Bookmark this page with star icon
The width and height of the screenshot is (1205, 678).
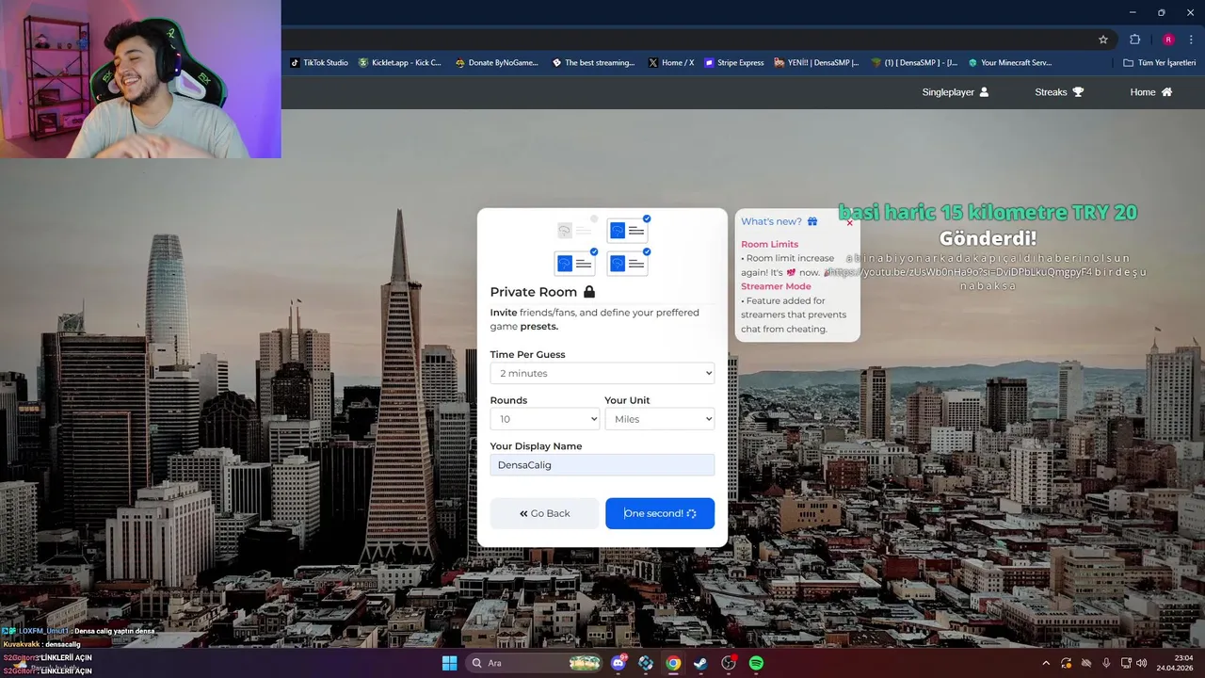(x=1103, y=40)
